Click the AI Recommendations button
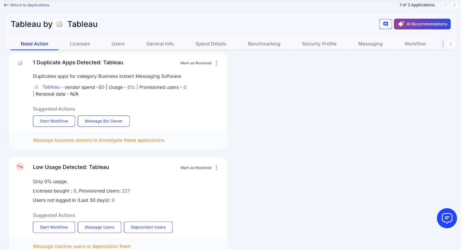This screenshot has width=461, height=250. click(422, 24)
